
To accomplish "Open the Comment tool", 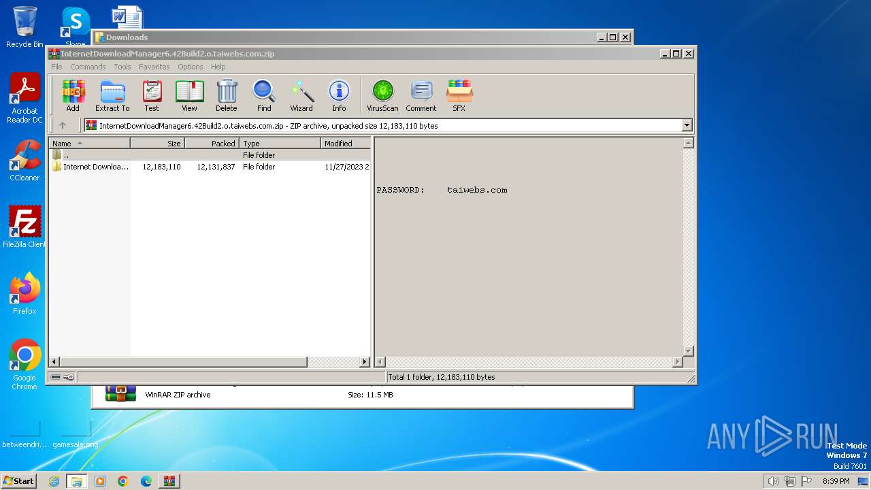I will (421, 95).
